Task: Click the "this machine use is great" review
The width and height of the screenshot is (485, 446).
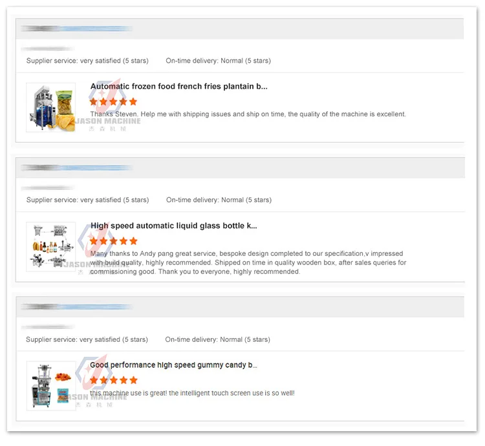Action: 192,393
